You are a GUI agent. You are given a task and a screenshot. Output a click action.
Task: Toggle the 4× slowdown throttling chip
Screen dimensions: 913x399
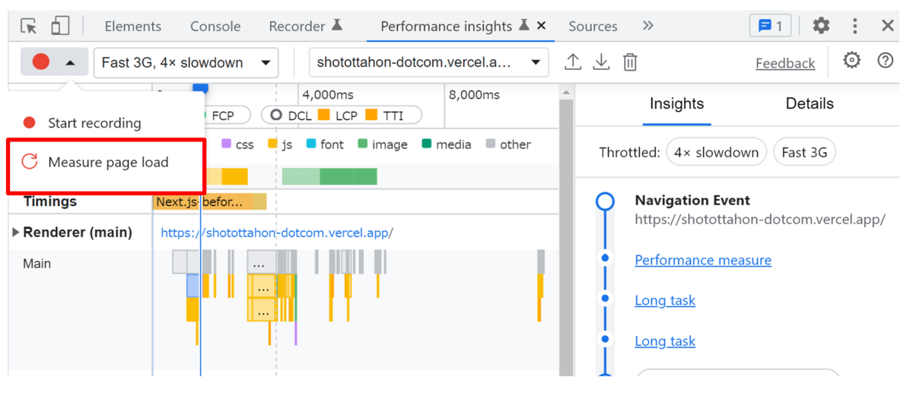click(x=716, y=152)
